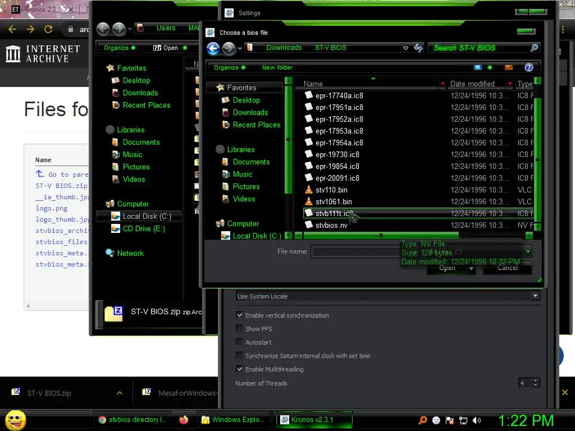The width and height of the screenshot is (575, 431).
Task: Open Music library in bios dialog
Action: coord(243,175)
